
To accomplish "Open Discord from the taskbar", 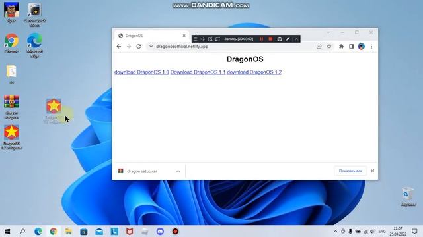I will point(160,231).
